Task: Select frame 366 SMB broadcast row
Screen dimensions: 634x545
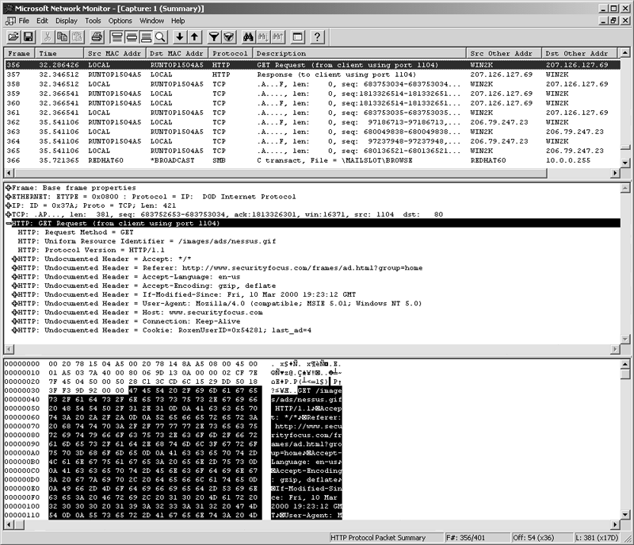Action: (312, 160)
